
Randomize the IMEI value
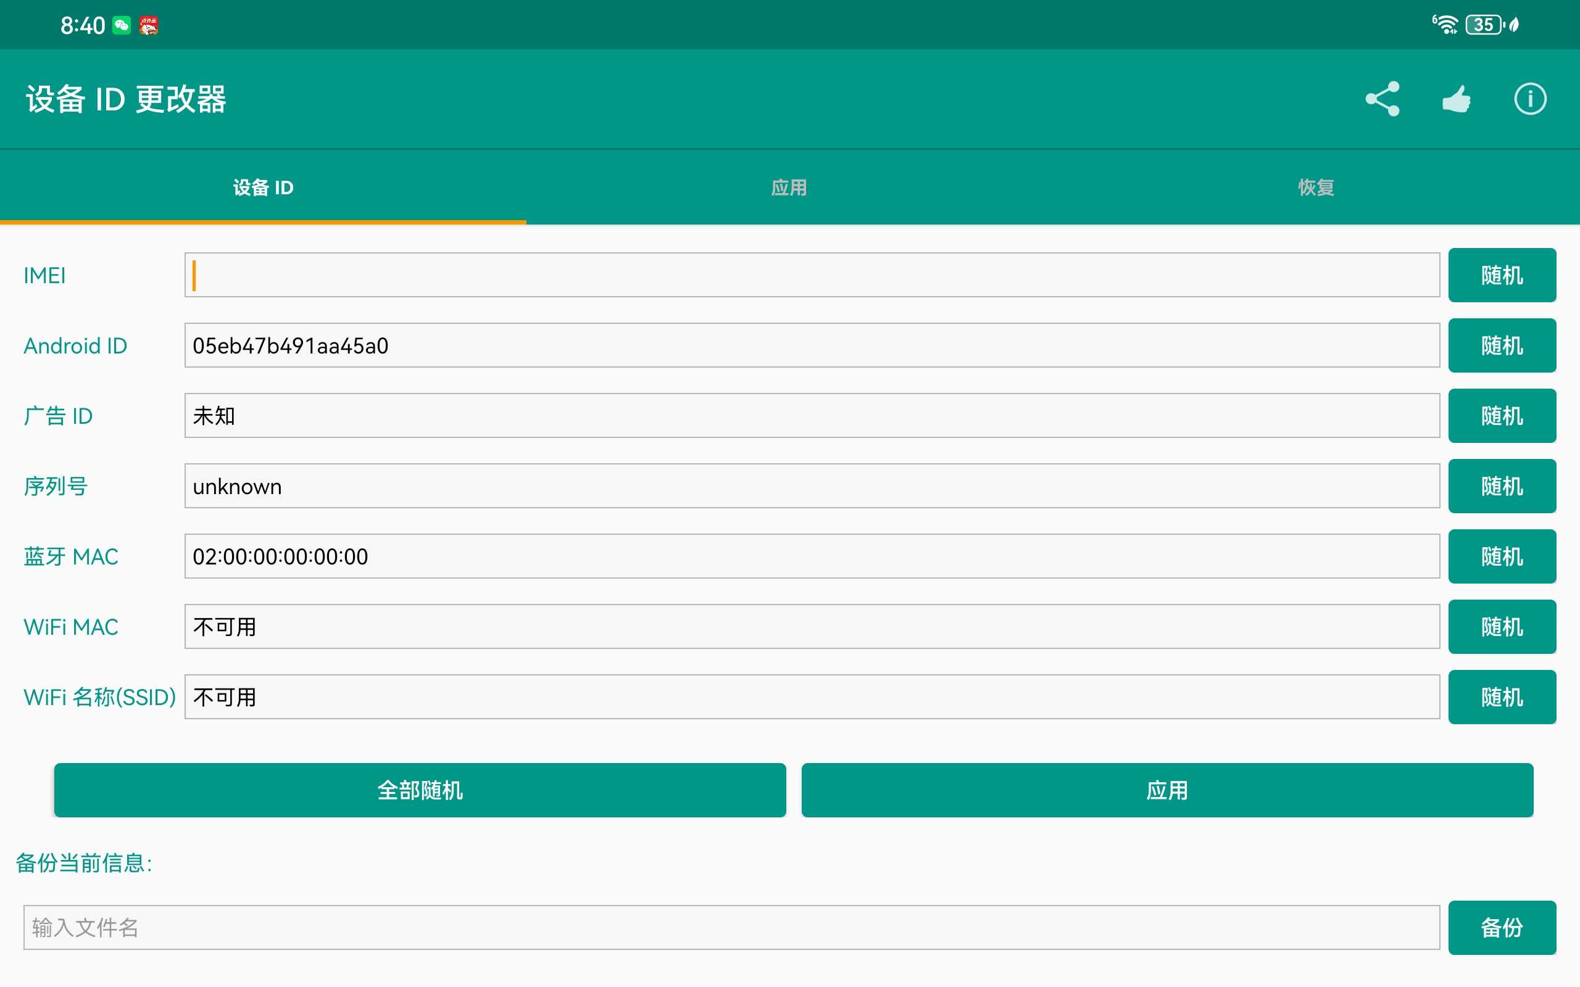pyautogui.click(x=1502, y=275)
